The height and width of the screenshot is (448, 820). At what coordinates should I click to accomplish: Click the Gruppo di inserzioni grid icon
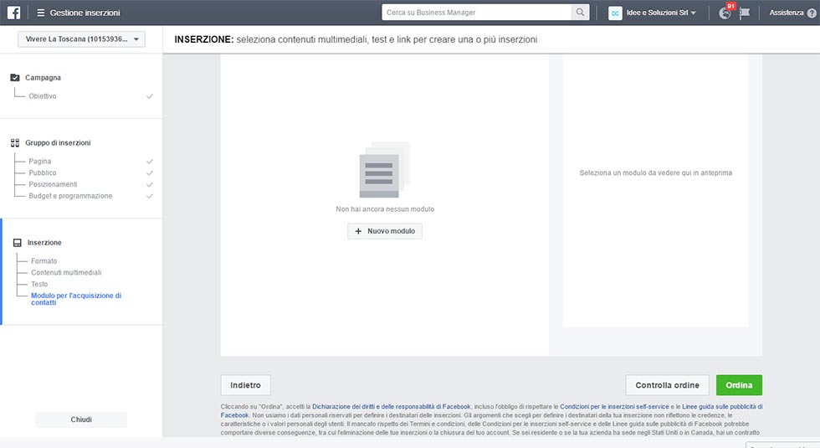click(15, 143)
